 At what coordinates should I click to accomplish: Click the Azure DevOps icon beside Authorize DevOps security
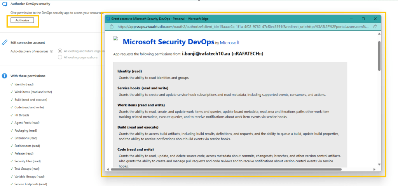click(x=5, y=5)
